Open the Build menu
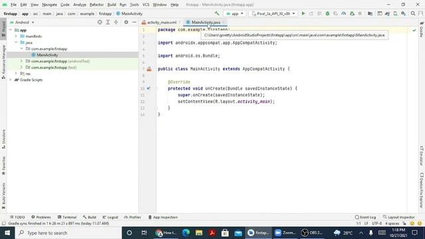 pos(112,5)
